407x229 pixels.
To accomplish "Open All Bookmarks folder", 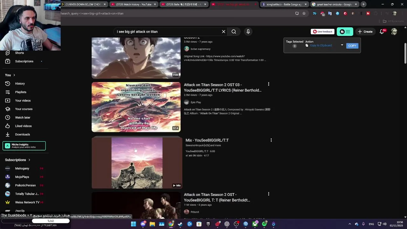I will pyautogui.click(x=393, y=21).
